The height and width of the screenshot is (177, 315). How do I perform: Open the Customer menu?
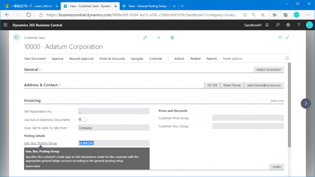pos(156,58)
